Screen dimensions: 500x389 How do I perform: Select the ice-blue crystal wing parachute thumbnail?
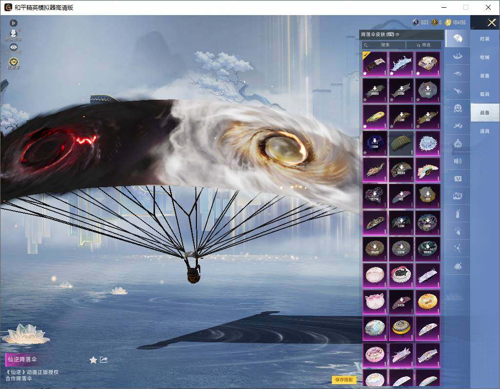coord(402,64)
